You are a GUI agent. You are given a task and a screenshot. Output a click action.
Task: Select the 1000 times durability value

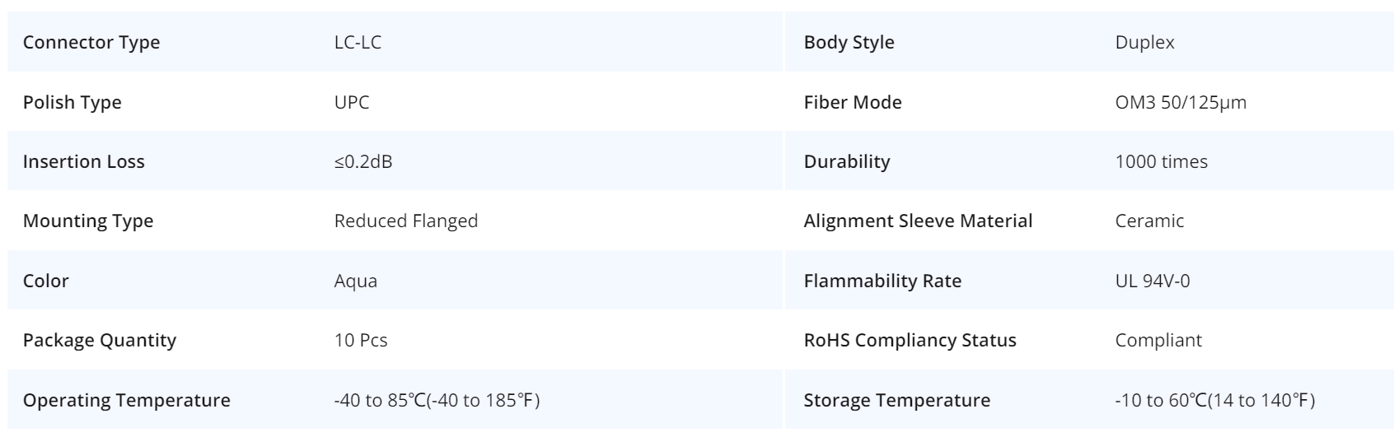pyautogui.click(x=1161, y=161)
